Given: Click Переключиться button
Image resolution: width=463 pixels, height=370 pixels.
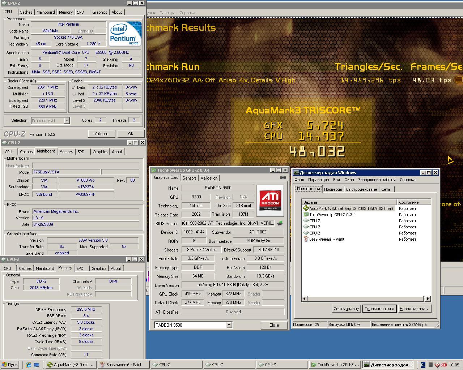Looking at the screenshot, I should (x=379, y=309).
